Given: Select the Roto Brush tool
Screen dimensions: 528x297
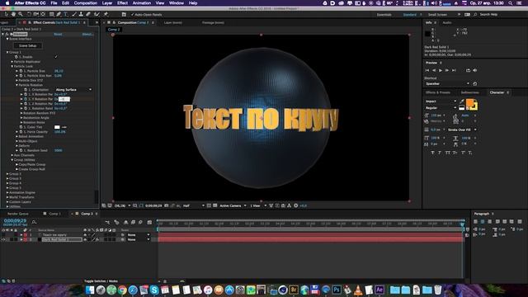Looking at the screenshot, I should click(97, 15).
